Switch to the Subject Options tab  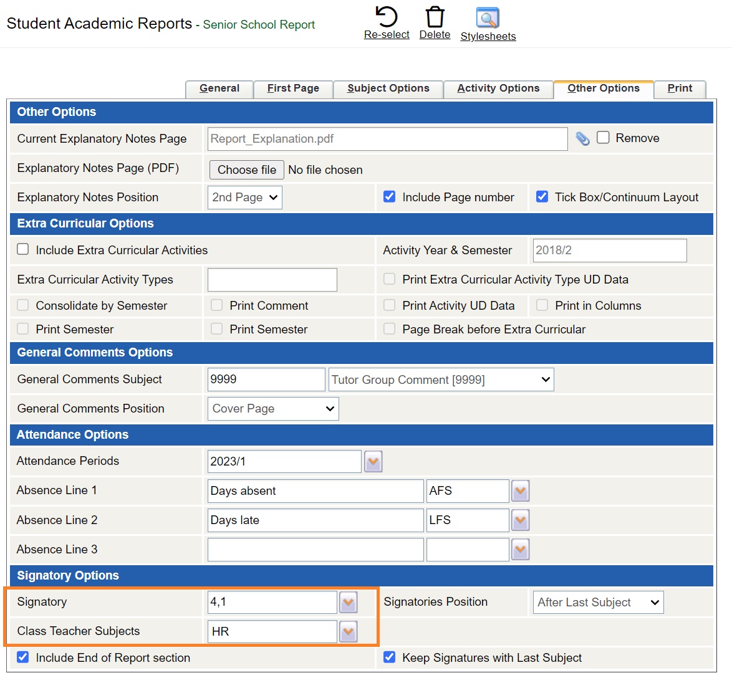click(388, 88)
